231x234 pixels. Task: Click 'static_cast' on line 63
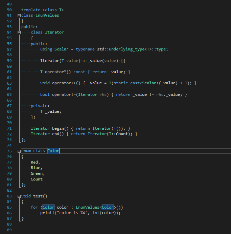[127, 83]
